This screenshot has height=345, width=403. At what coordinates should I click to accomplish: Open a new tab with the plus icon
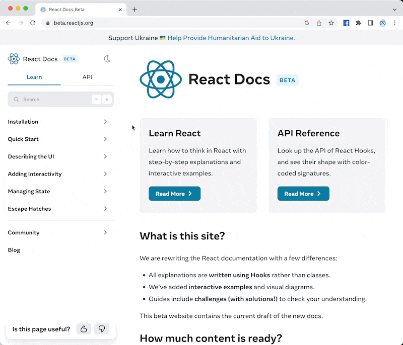coord(135,10)
